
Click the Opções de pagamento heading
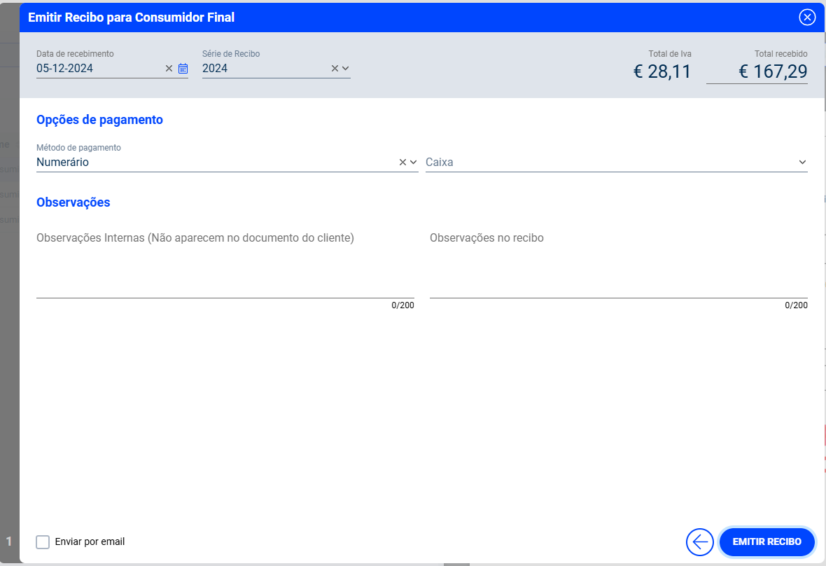point(99,120)
